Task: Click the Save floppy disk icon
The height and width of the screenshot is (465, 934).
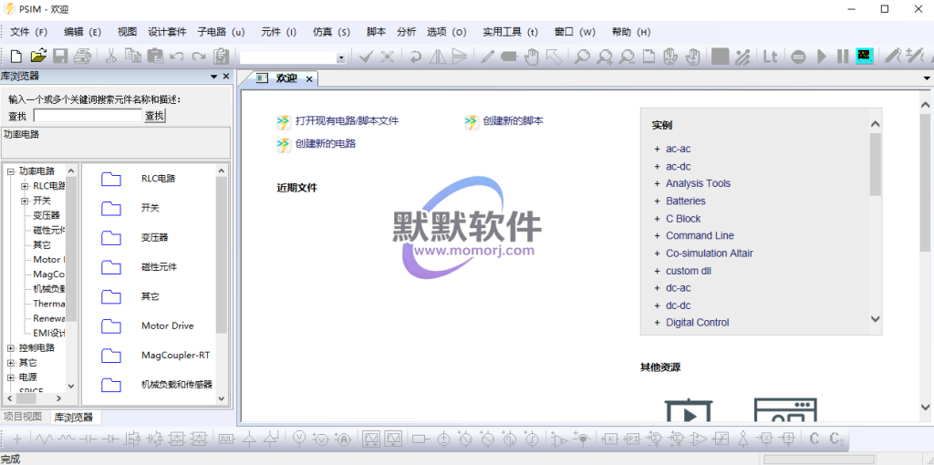Action: (x=60, y=57)
